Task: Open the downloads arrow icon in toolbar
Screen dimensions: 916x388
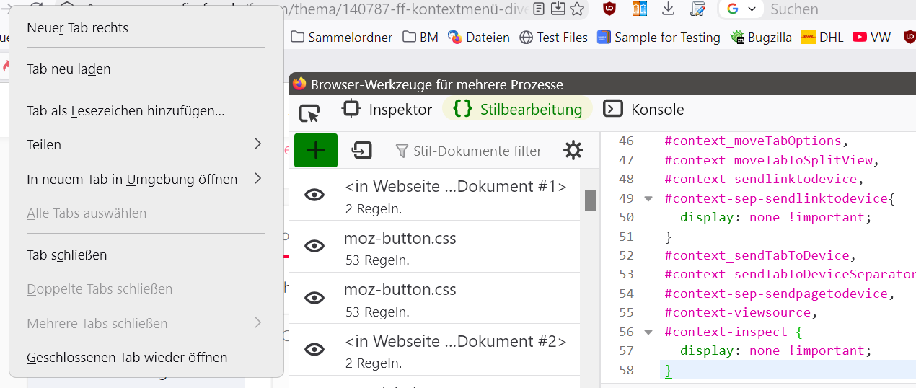Action: click(668, 9)
